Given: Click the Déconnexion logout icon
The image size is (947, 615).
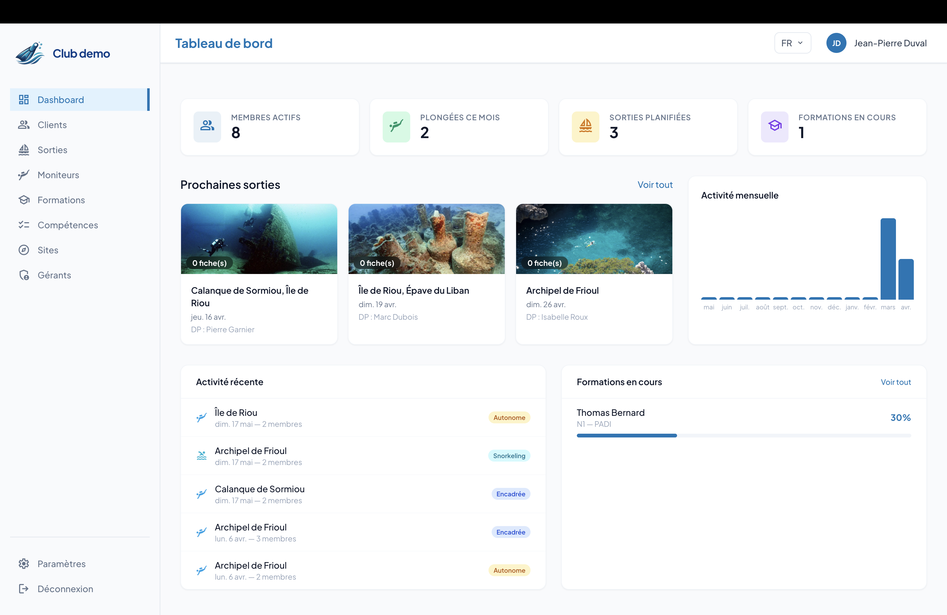Looking at the screenshot, I should [24, 588].
